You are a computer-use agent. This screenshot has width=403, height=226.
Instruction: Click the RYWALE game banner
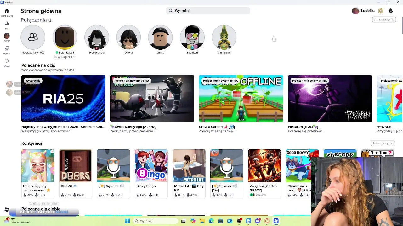[x=390, y=99]
